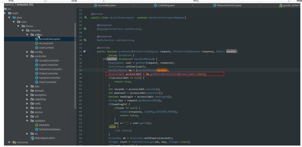
Task: Collapse the imooc package arrow
Action: point(18,26)
